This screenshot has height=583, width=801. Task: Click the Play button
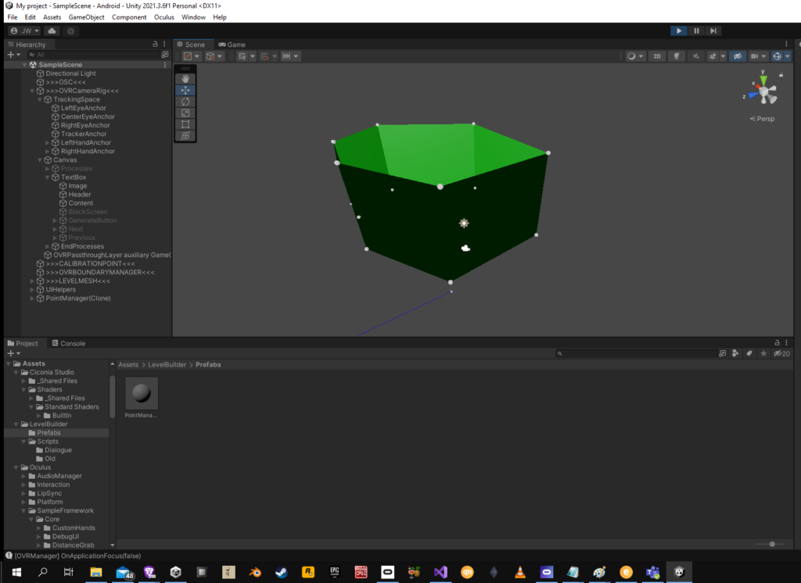(678, 31)
